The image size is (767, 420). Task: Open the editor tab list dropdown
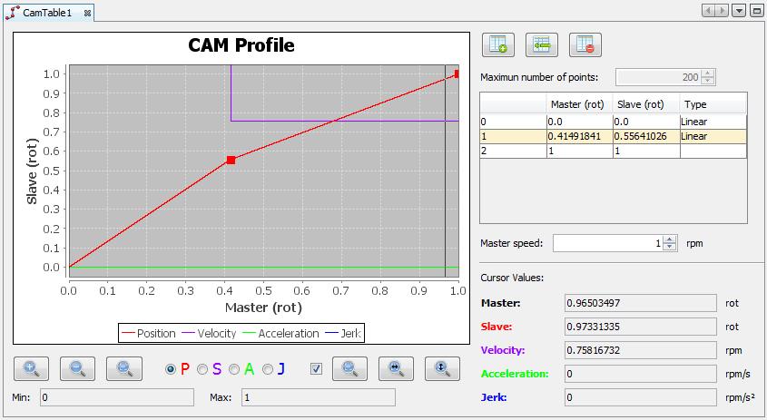(x=739, y=11)
